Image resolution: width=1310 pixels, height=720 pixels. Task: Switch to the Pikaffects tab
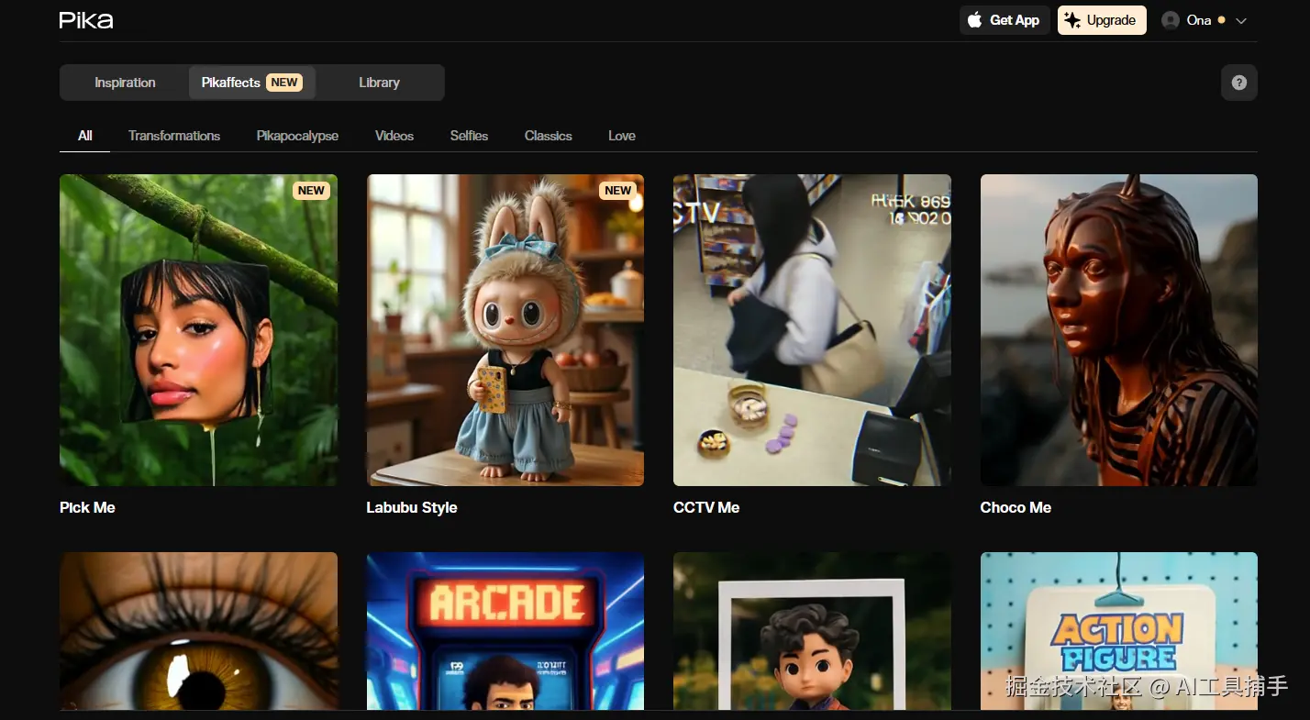point(251,83)
